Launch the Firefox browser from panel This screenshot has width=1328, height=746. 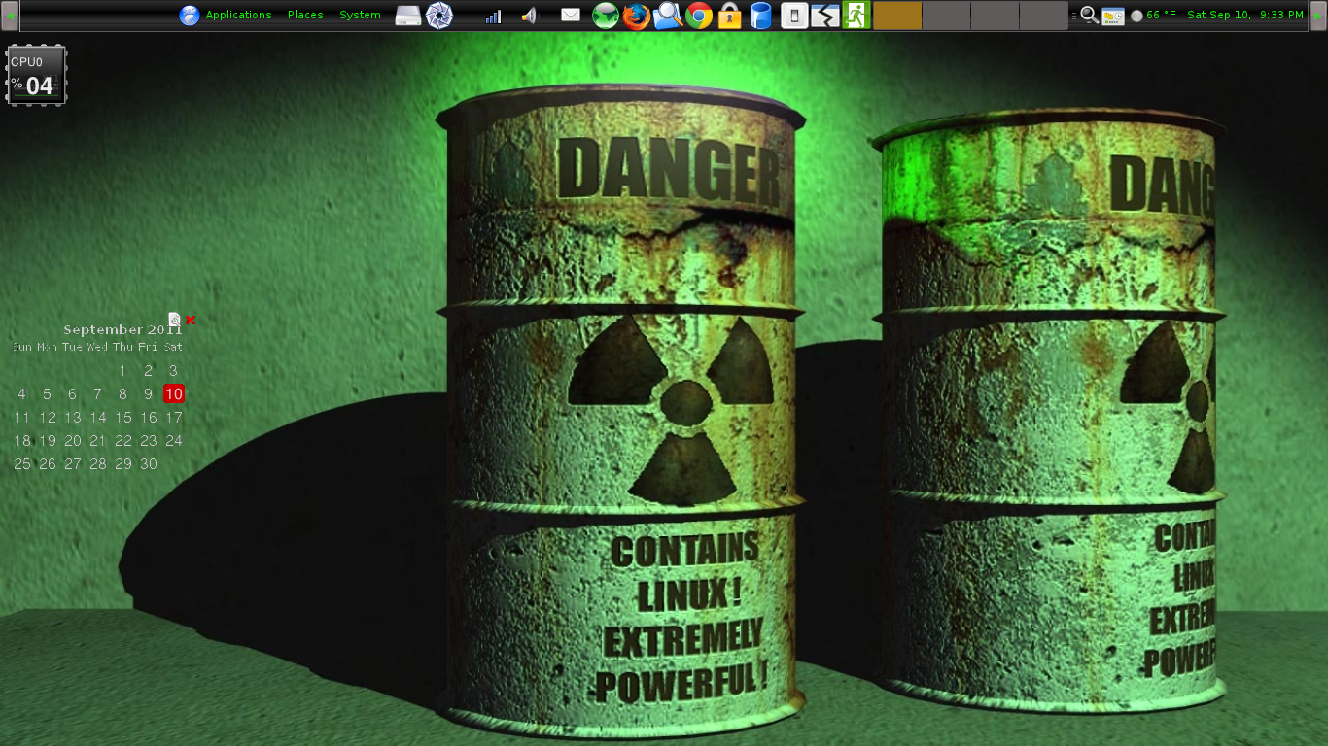[636, 16]
